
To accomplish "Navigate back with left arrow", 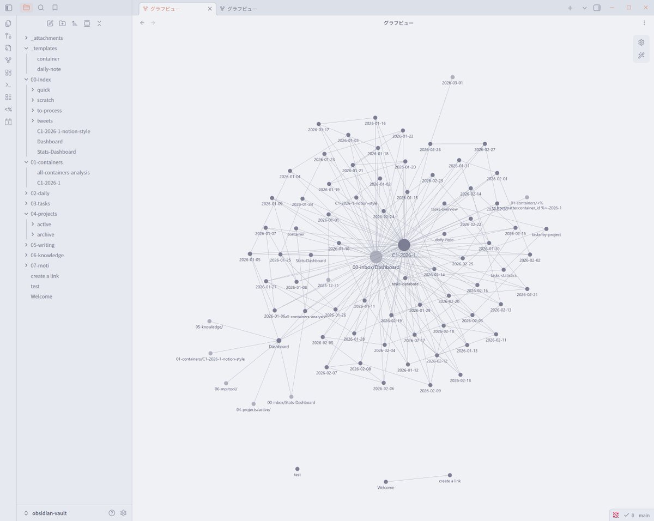I will coord(142,23).
